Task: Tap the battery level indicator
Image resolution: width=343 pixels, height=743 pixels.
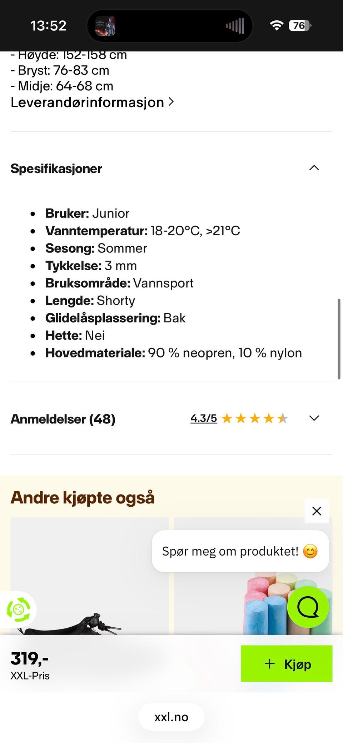Action: click(x=300, y=25)
